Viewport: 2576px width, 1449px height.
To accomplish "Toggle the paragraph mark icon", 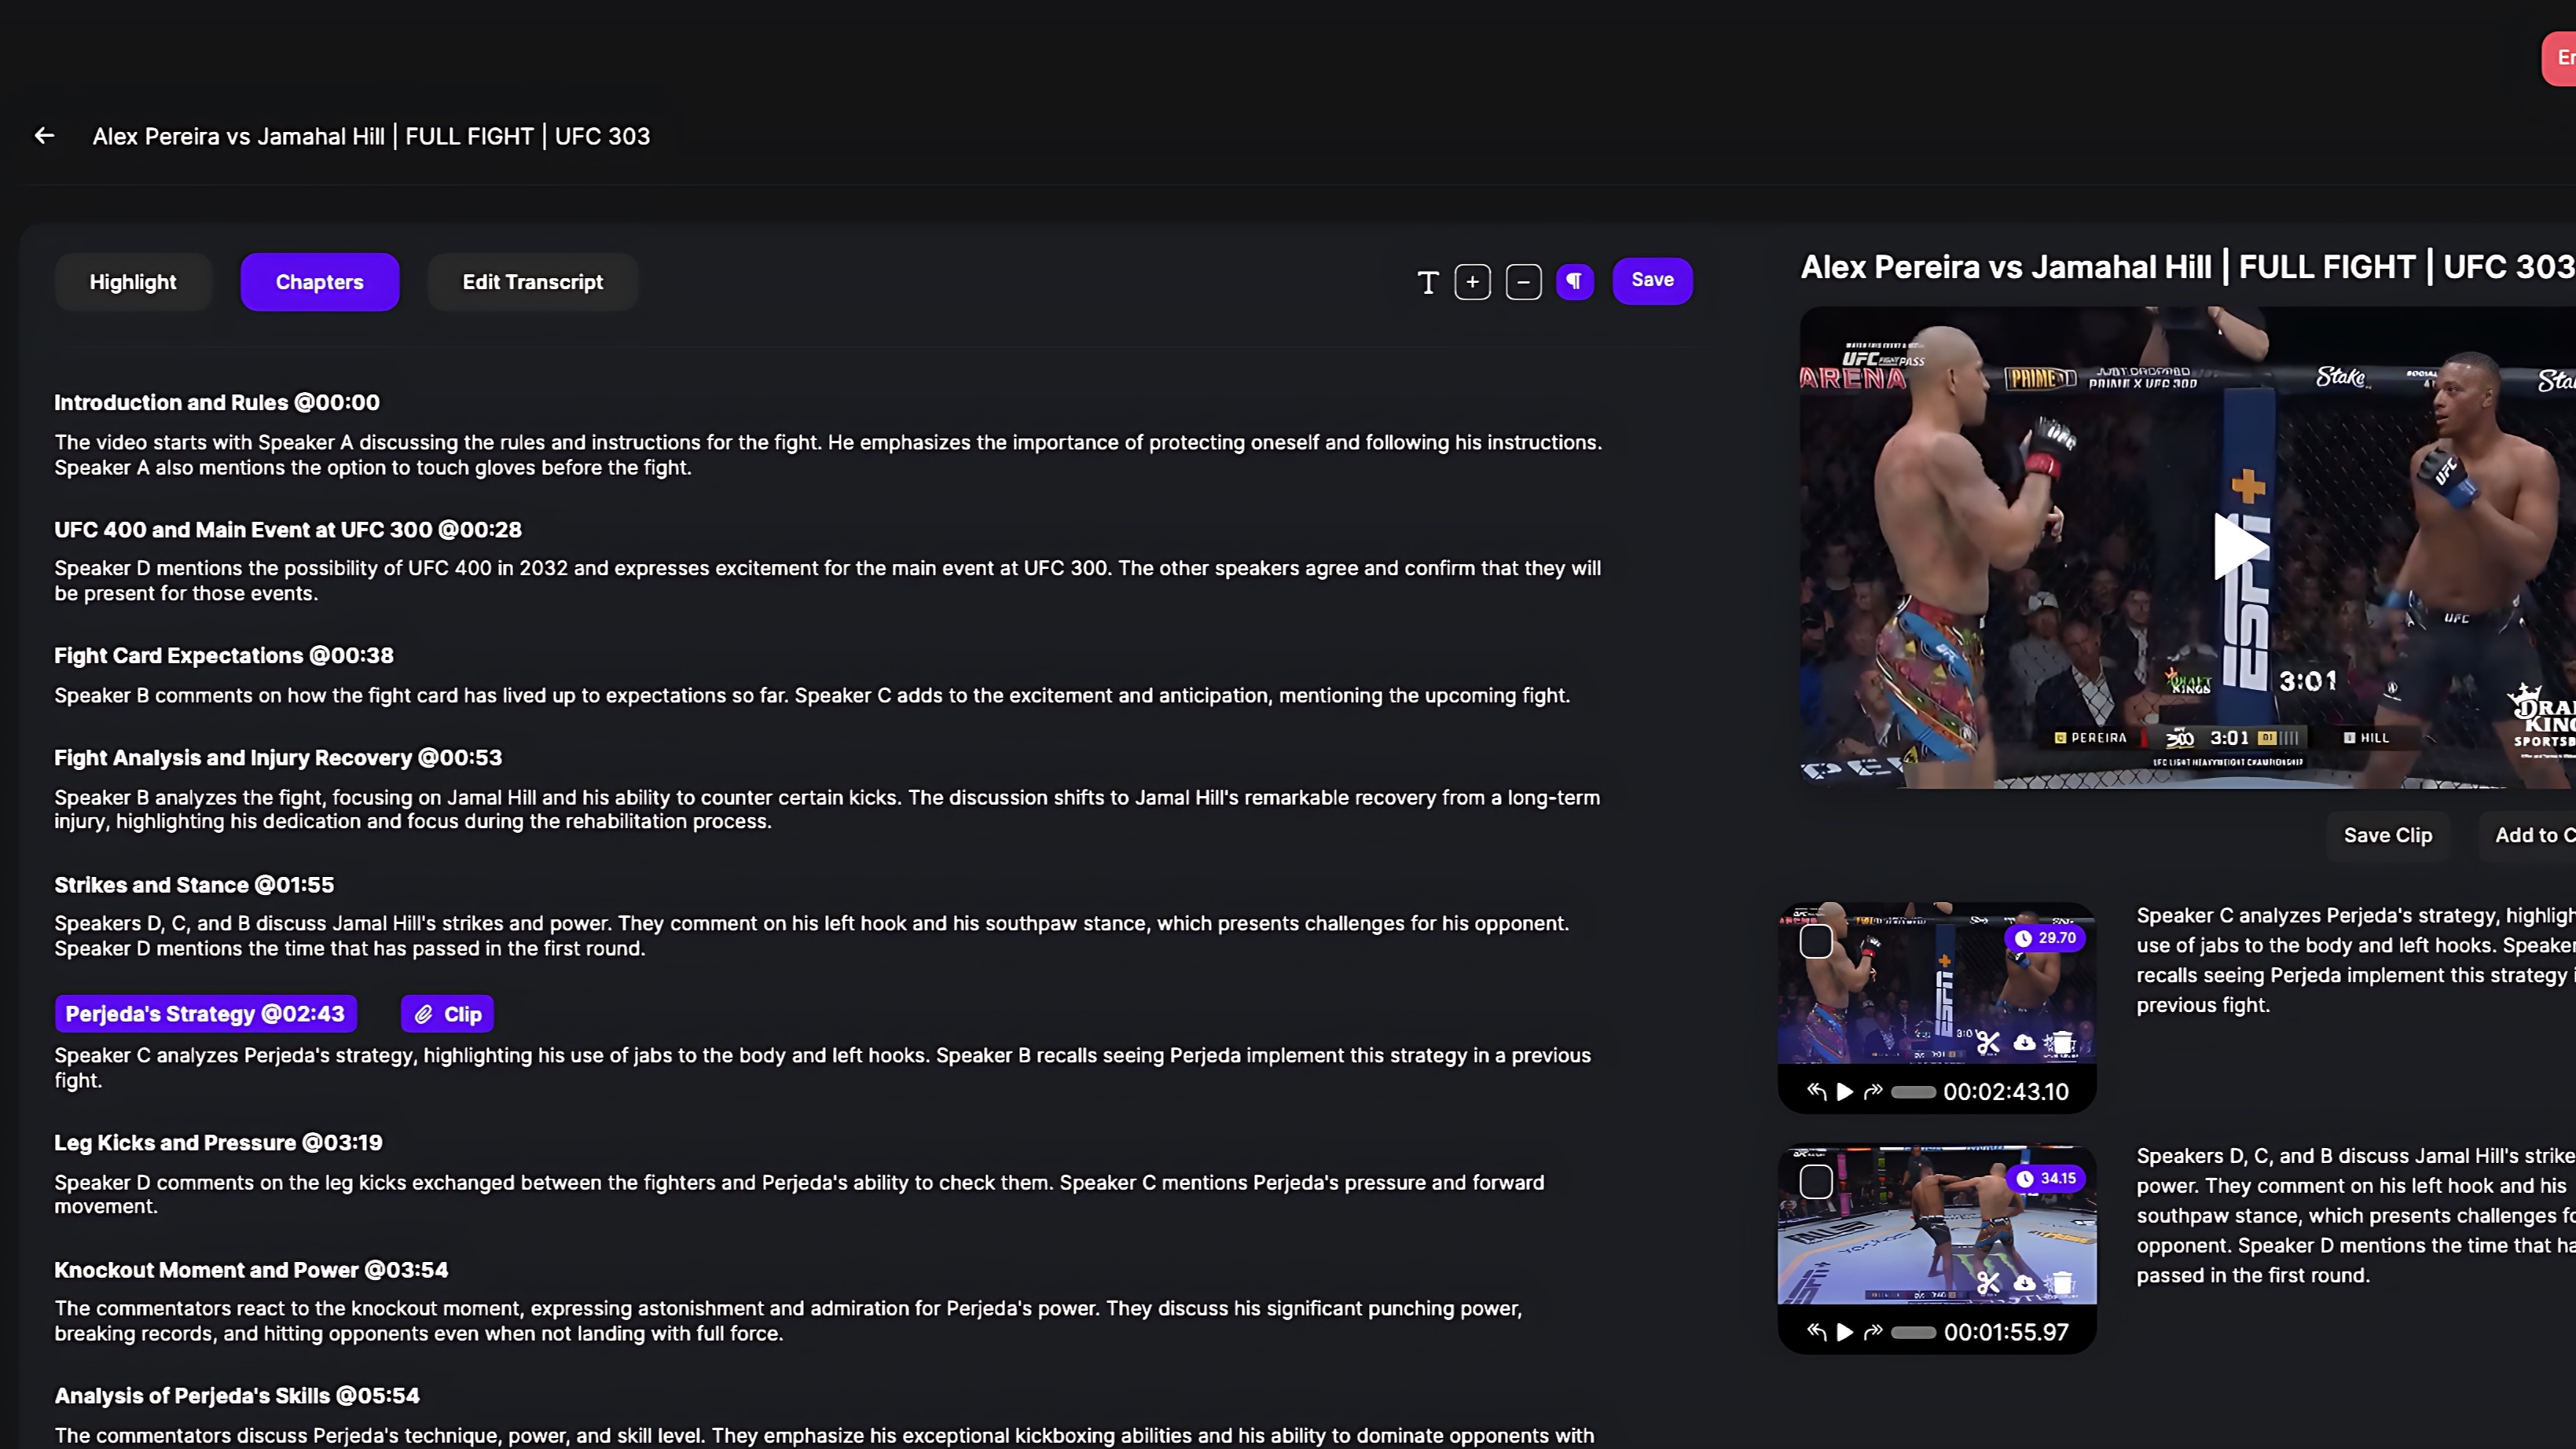I will 1574,282.
